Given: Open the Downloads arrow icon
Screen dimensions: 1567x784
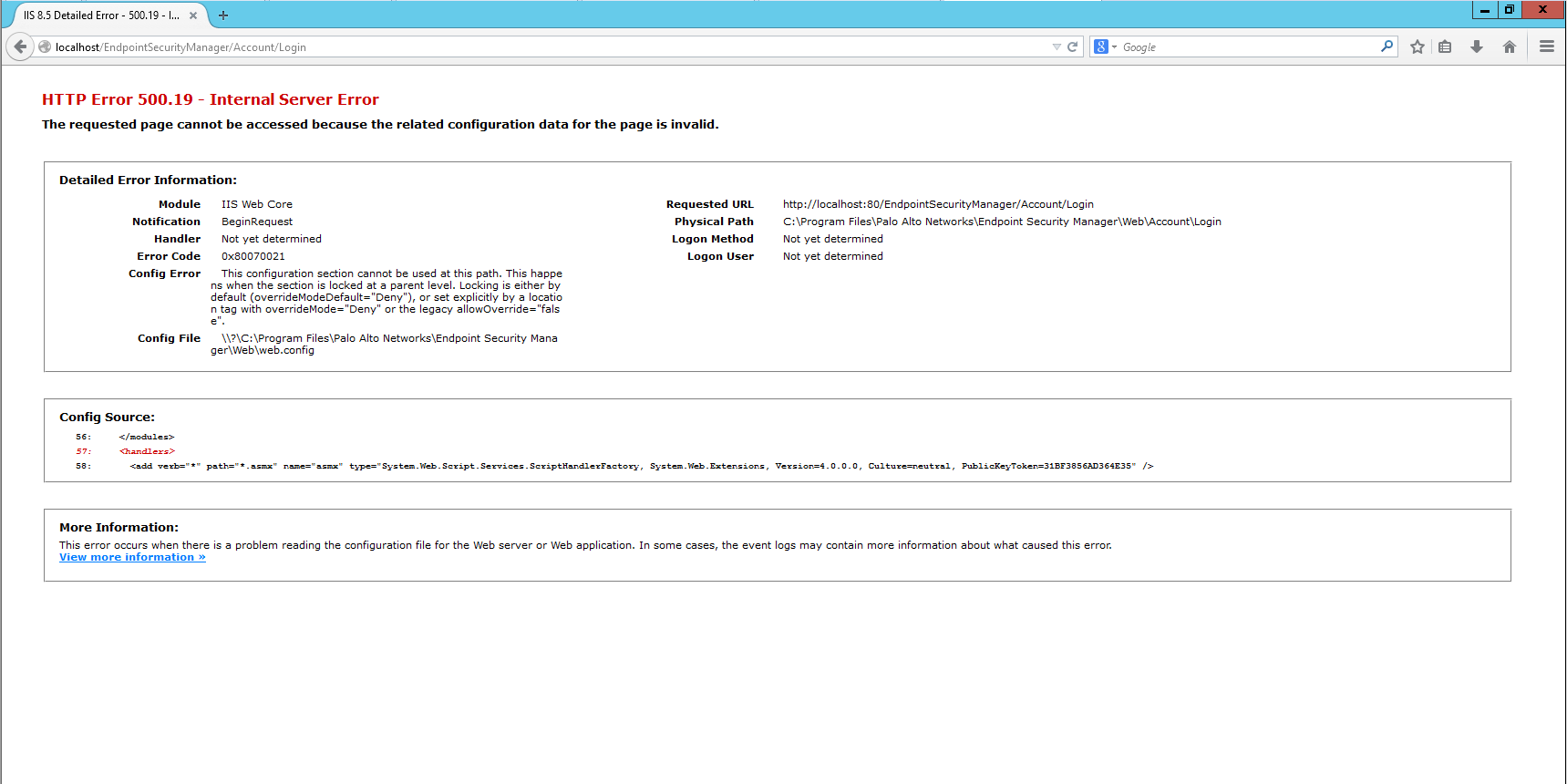Looking at the screenshot, I should pyautogui.click(x=1477, y=46).
